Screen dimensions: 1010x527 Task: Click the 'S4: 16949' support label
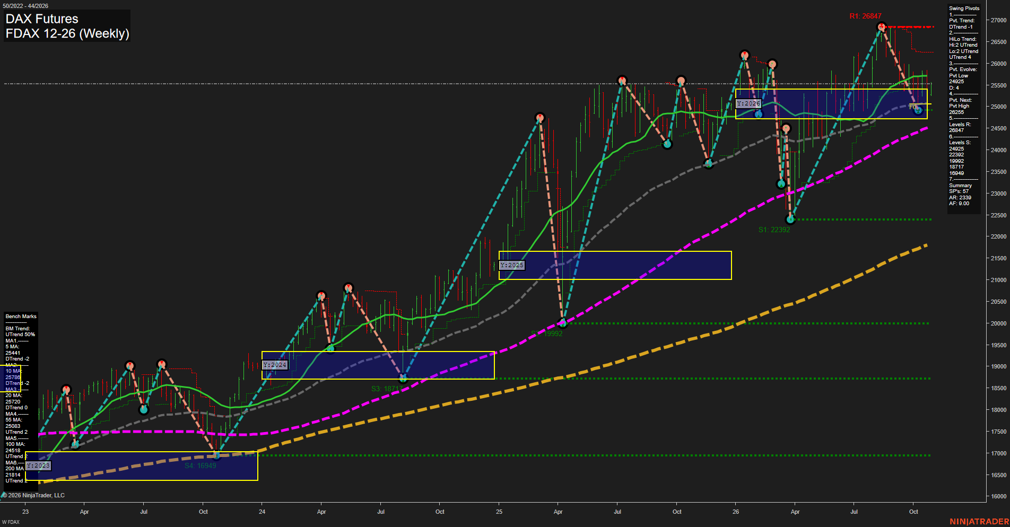pyautogui.click(x=201, y=465)
